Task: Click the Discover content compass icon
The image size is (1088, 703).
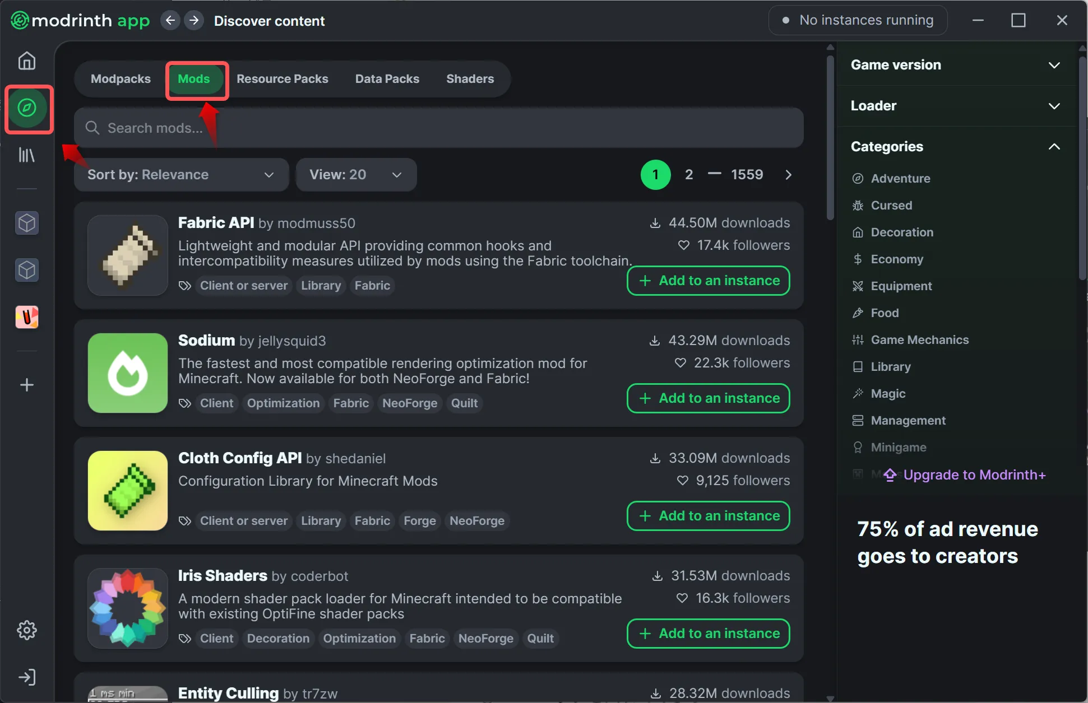Action: click(27, 108)
